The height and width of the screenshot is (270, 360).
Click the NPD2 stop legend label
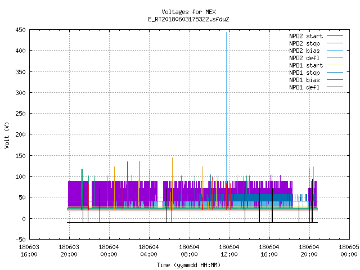304,43
